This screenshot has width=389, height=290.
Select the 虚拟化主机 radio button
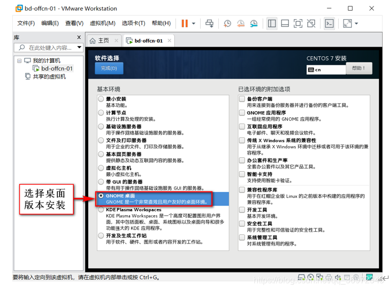(101, 168)
